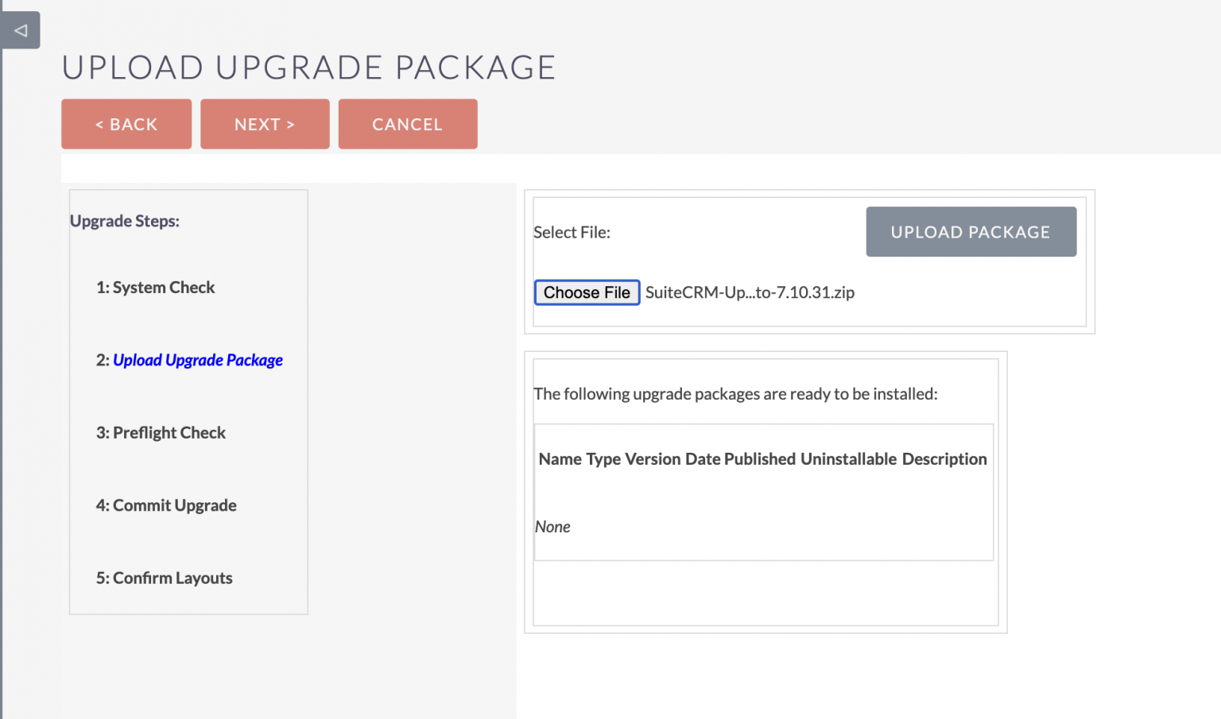Go back using the BACK button
The image size is (1221, 719).
126,124
